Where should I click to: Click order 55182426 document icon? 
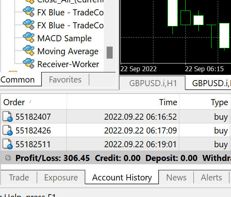point(7,130)
